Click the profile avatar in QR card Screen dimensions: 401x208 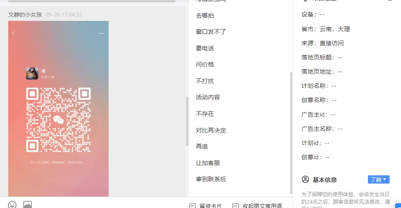(x=32, y=74)
